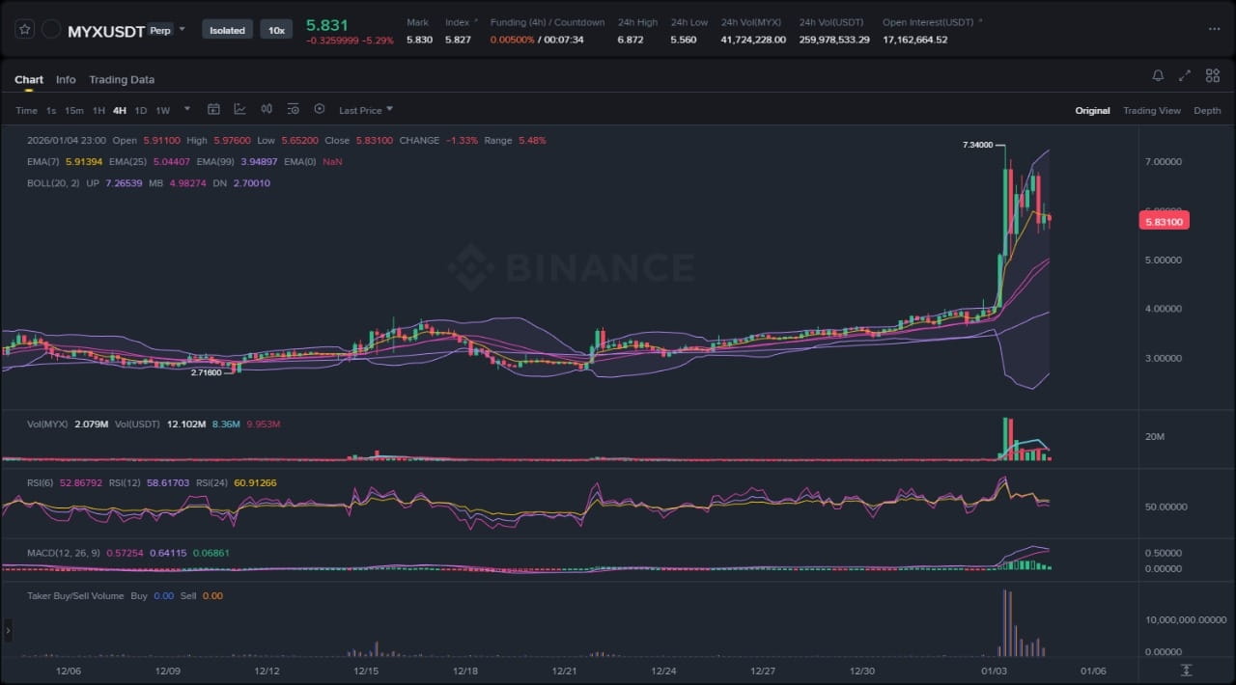
Task: Switch to the 1W interval
Action: (163, 110)
